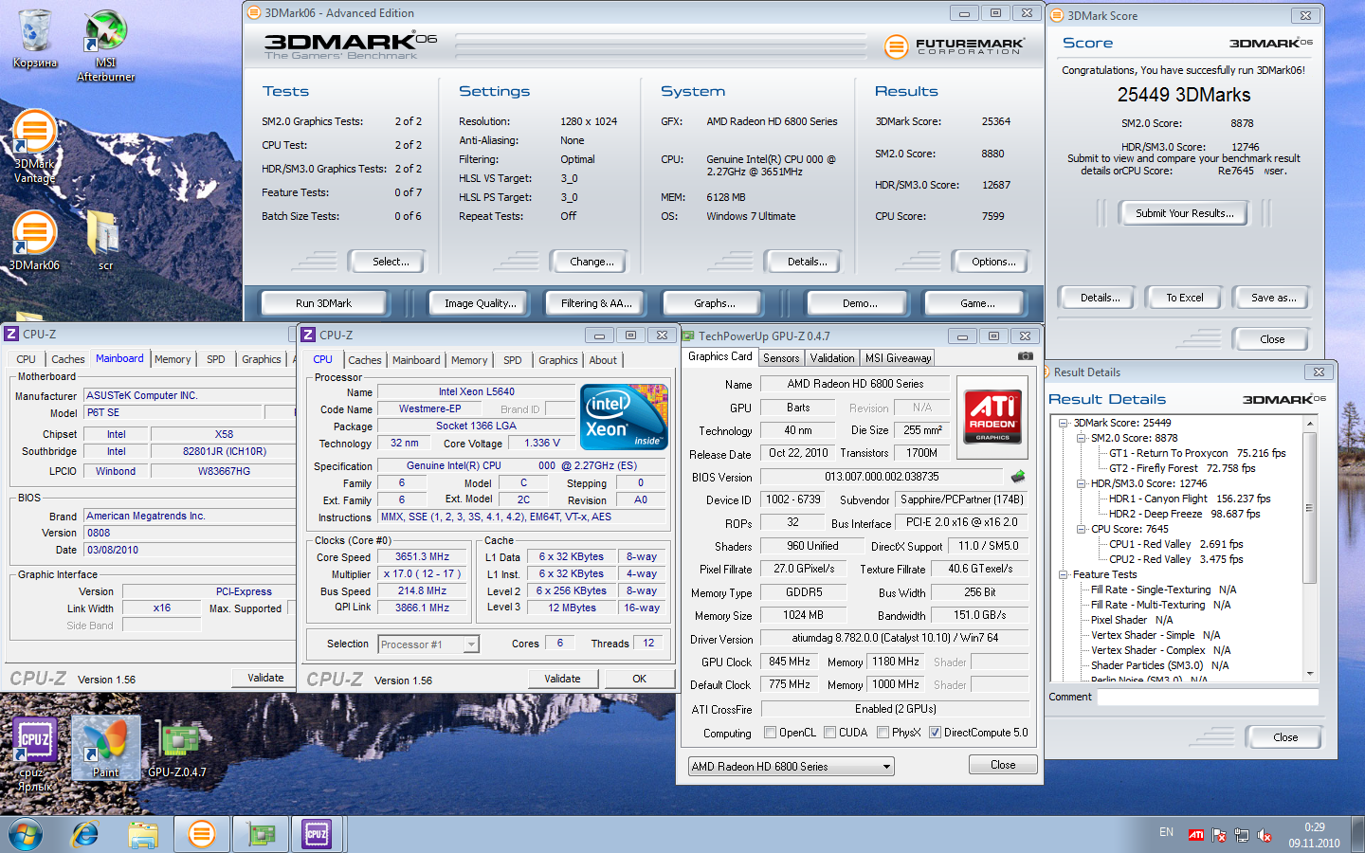Select the Graphics Card tab in GPU-Z

[x=719, y=356]
